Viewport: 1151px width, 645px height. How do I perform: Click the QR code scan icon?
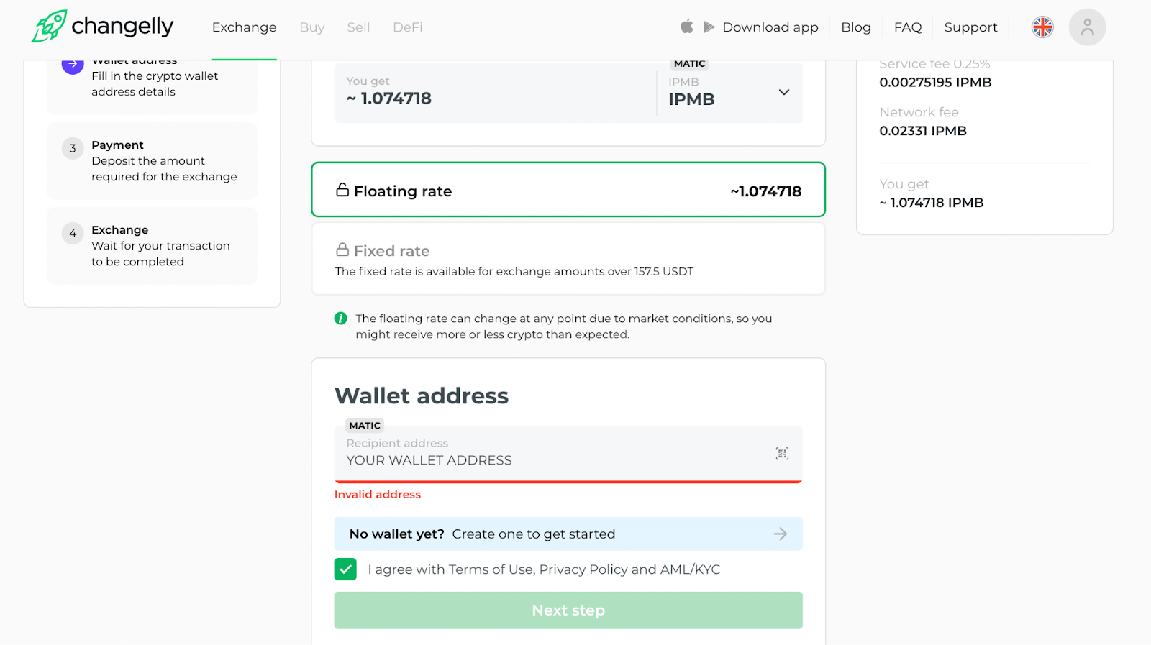point(782,453)
